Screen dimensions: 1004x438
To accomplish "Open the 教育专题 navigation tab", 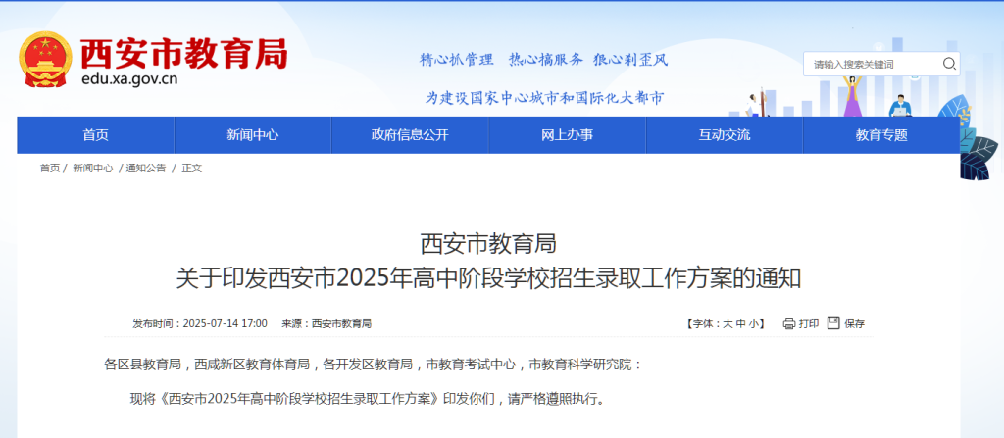I will pyautogui.click(x=880, y=135).
